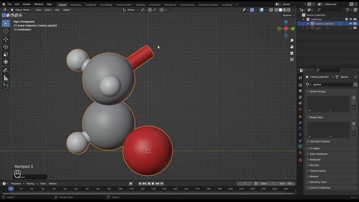Open the Render properties tab
This screenshot has height=202, width=359.
click(x=301, y=85)
